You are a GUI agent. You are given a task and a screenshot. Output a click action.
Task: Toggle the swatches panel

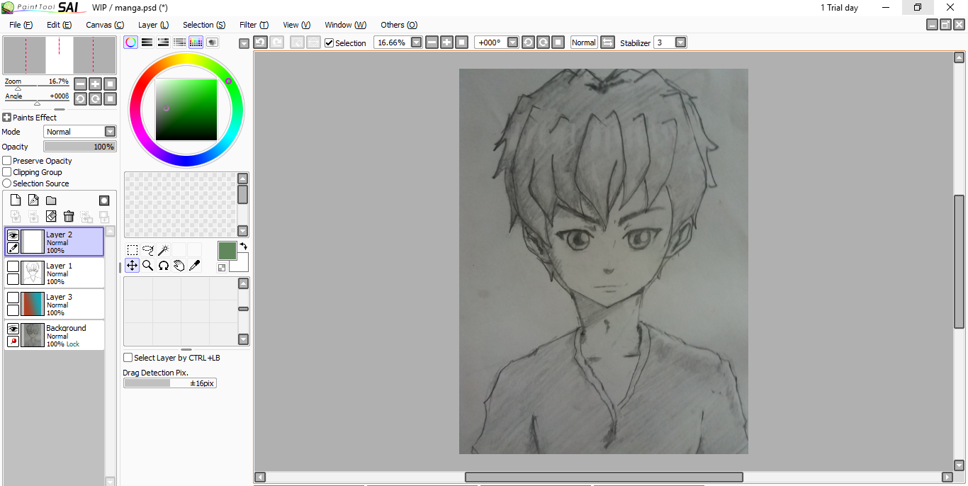pyautogui.click(x=196, y=43)
